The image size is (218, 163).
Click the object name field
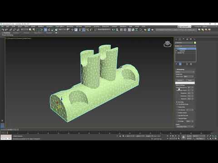[x=184, y=43]
